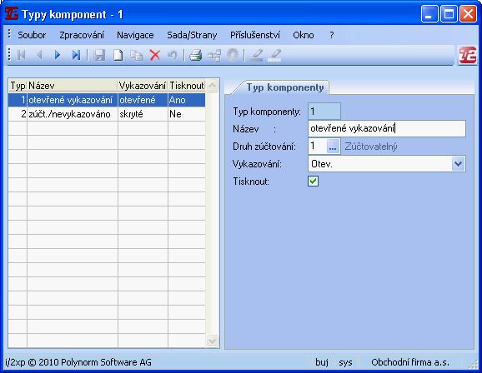Go to the next record arrow

(x=58, y=55)
